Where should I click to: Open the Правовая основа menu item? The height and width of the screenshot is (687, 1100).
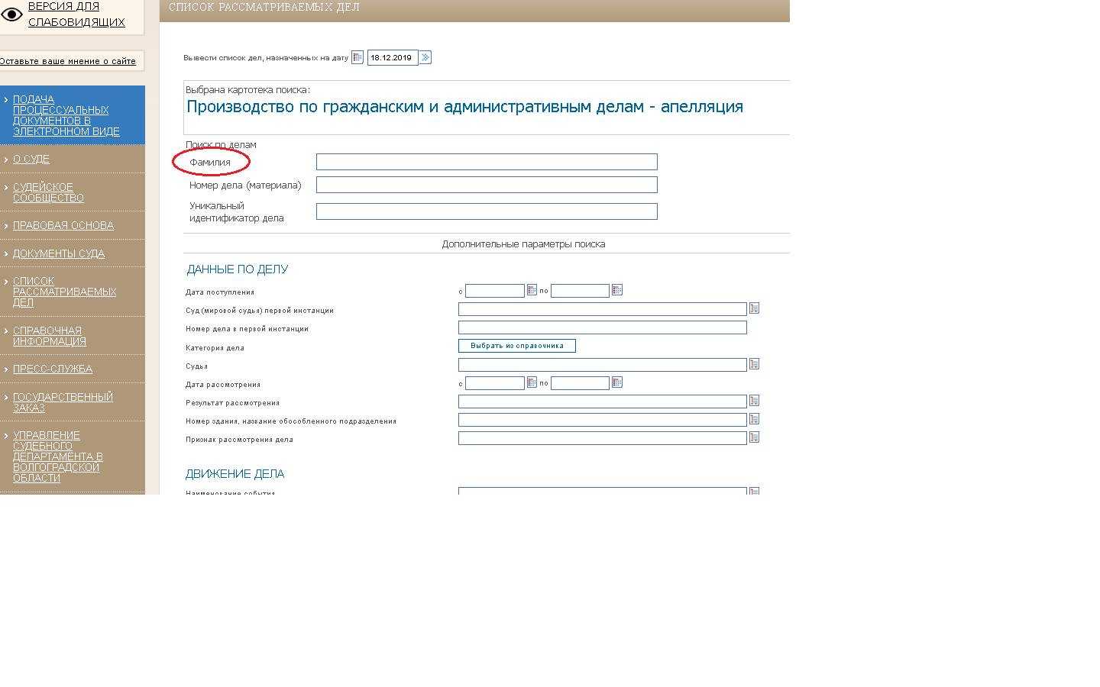(63, 225)
